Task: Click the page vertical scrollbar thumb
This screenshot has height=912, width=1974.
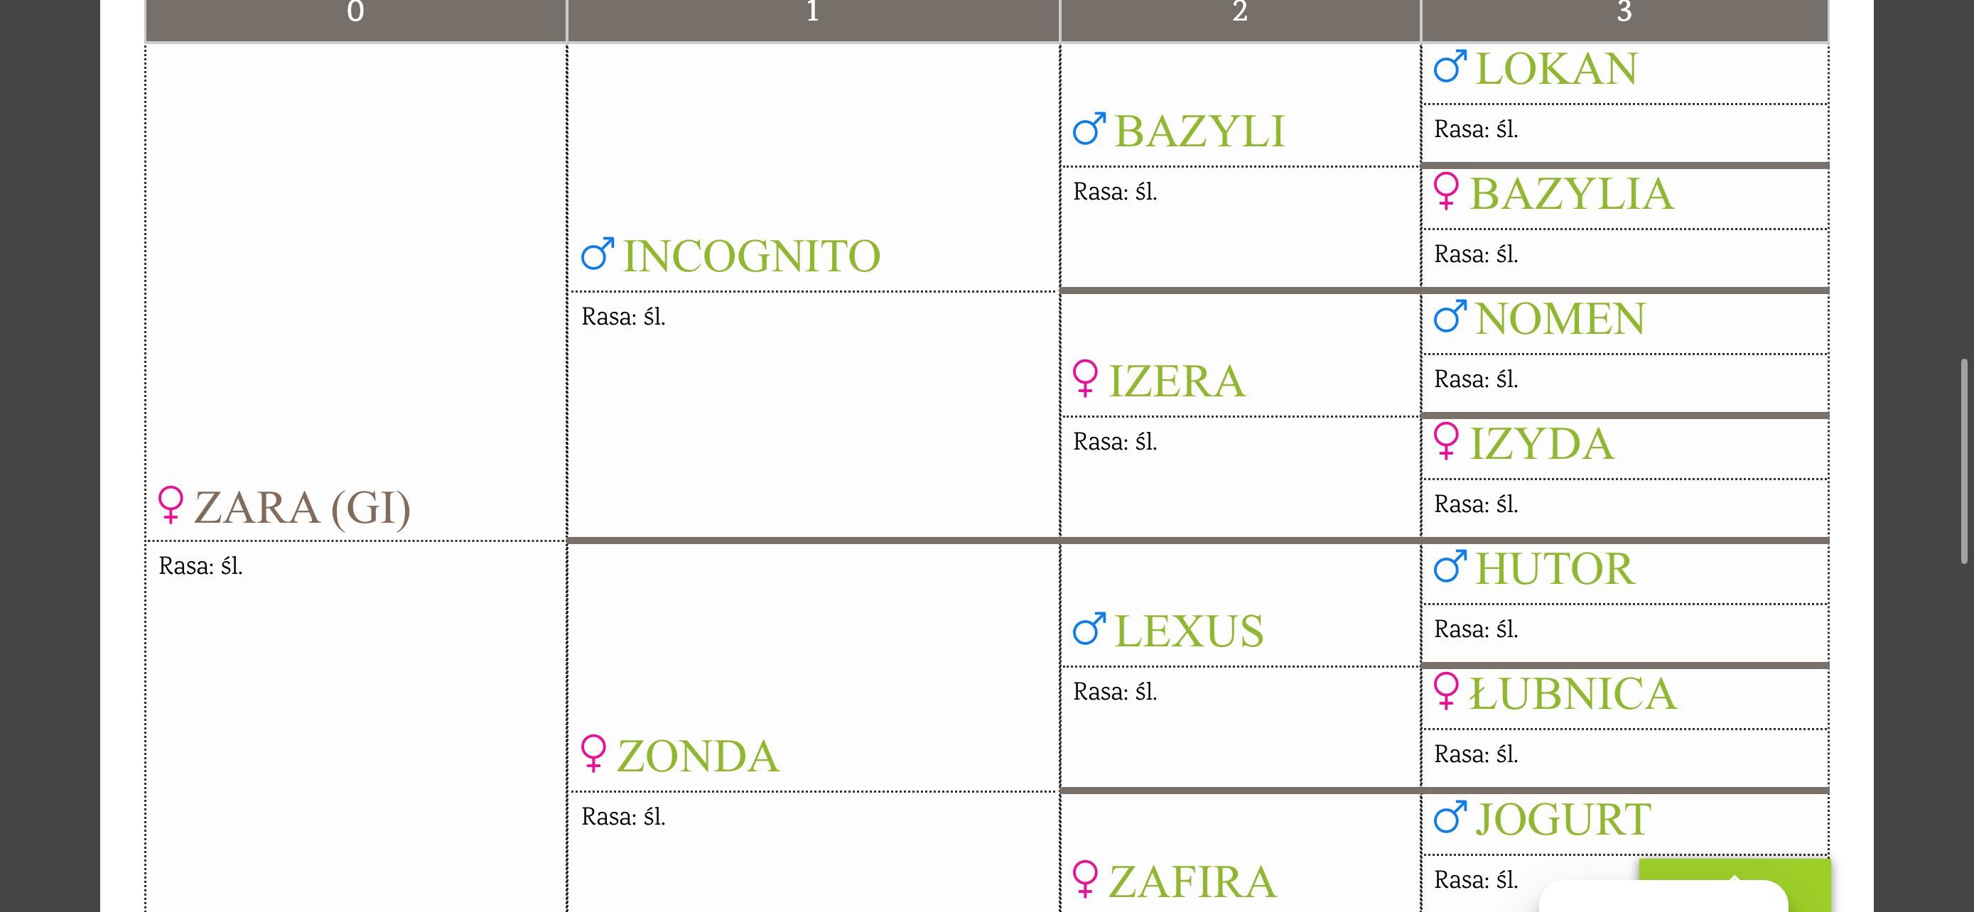Action: [1965, 461]
